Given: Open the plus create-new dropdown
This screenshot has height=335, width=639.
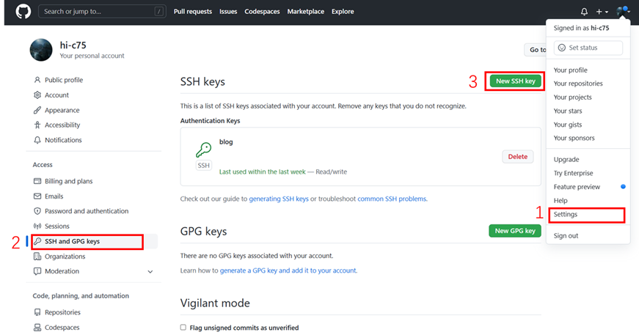Looking at the screenshot, I should 602,12.
